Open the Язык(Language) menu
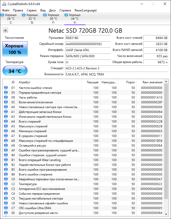171x219 pixels. click(85, 10)
